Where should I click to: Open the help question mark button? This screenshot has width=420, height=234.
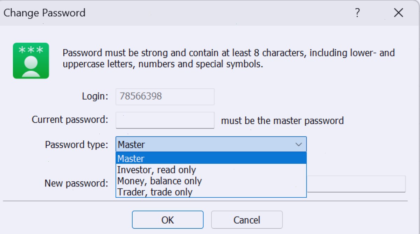click(357, 13)
